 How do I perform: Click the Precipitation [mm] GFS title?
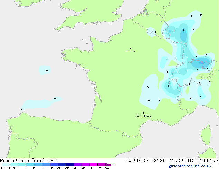28,161
